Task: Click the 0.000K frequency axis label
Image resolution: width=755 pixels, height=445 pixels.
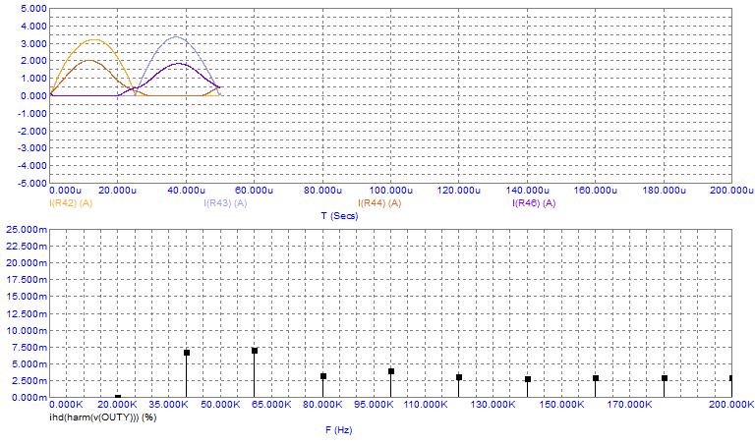Action: tap(67, 405)
